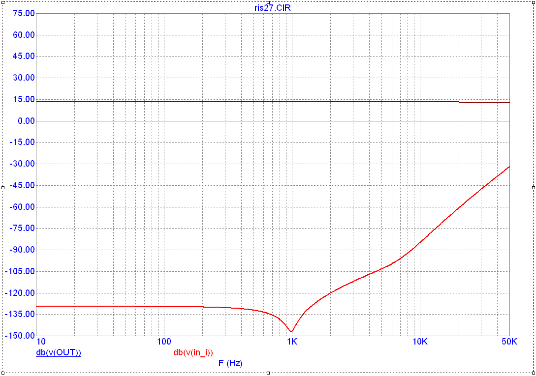Grab the bottom-left corner selection handle

click(3, 373)
